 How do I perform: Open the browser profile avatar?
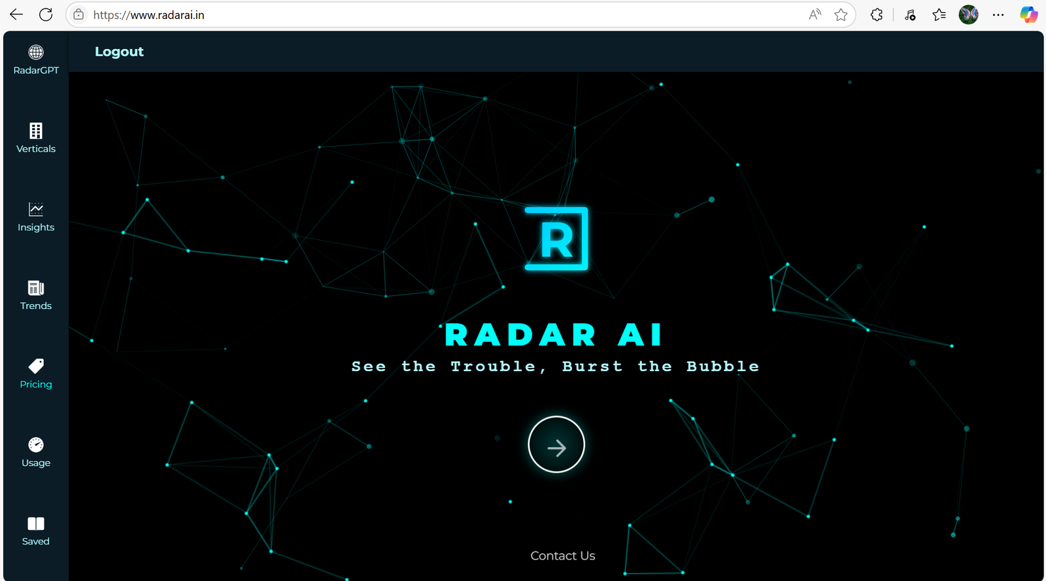pos(969,14)
